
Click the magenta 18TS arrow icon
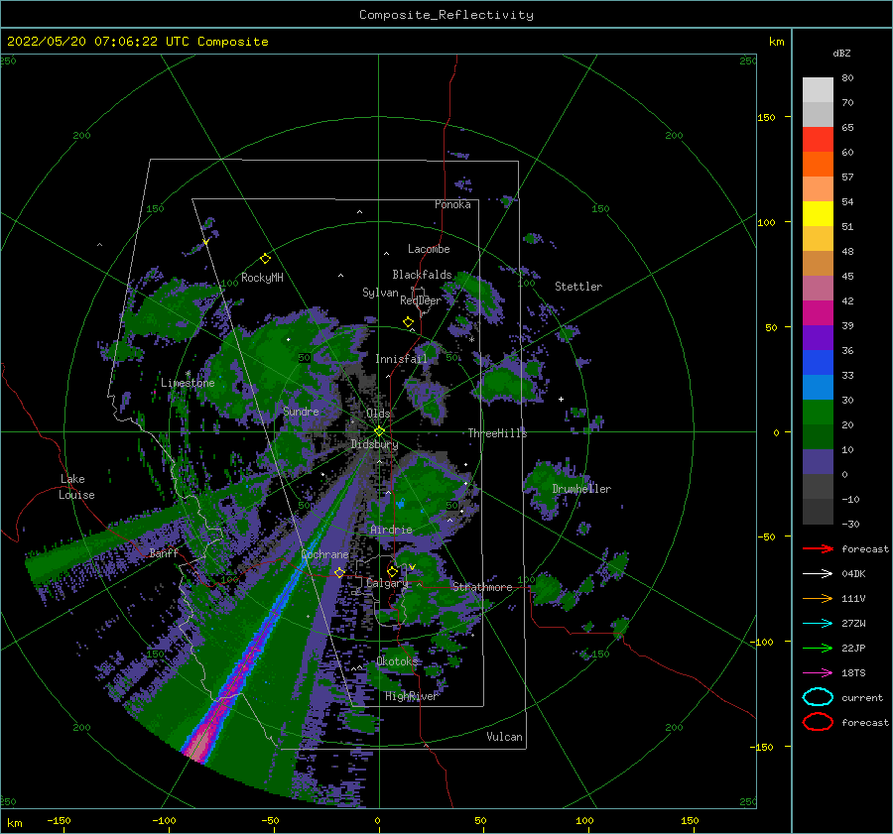click(818, 673)
